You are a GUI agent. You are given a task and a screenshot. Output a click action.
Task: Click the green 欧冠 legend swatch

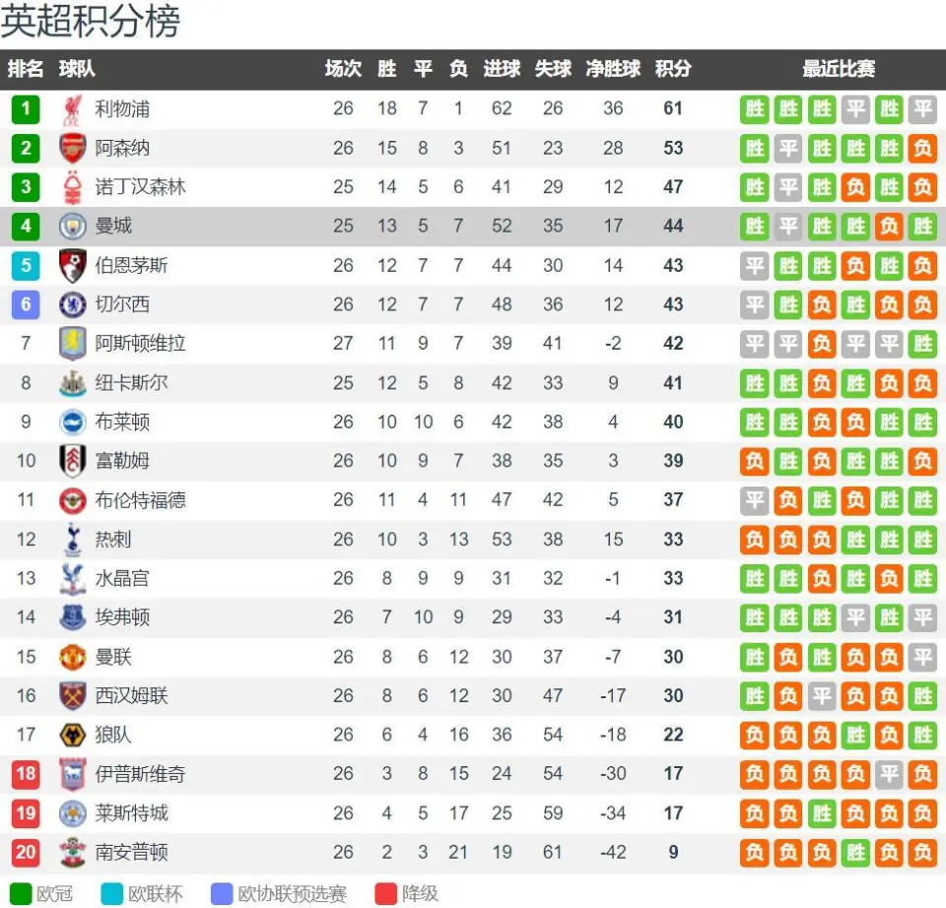[21, 893]
